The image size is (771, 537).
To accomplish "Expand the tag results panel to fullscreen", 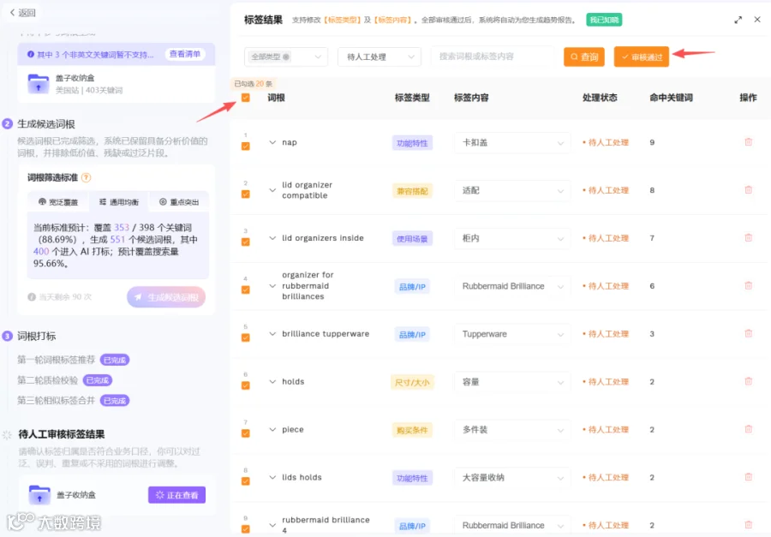I will click(738, 20).
